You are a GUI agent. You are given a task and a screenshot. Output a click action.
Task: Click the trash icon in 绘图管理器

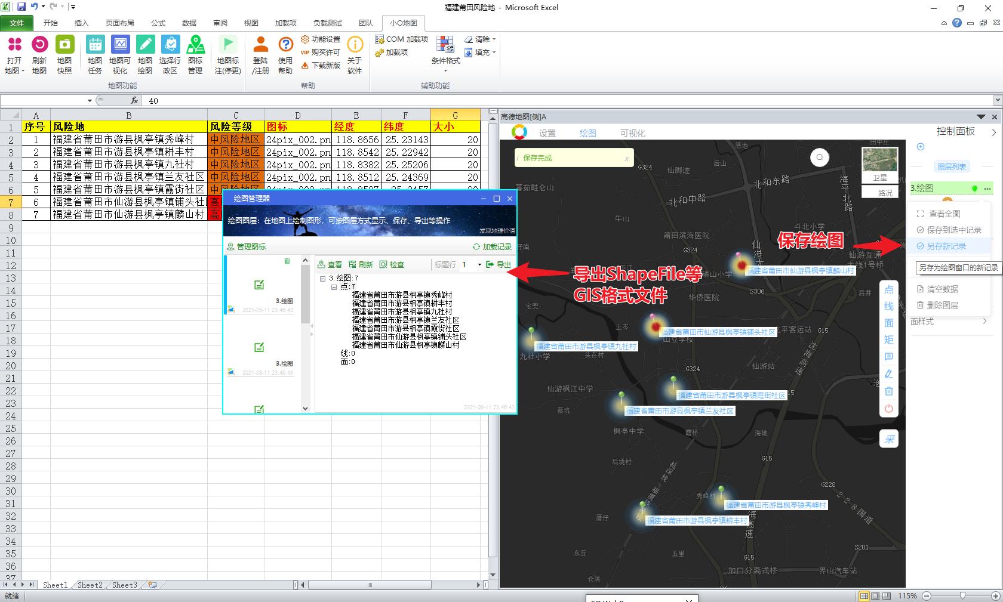[x=287, y=261]
